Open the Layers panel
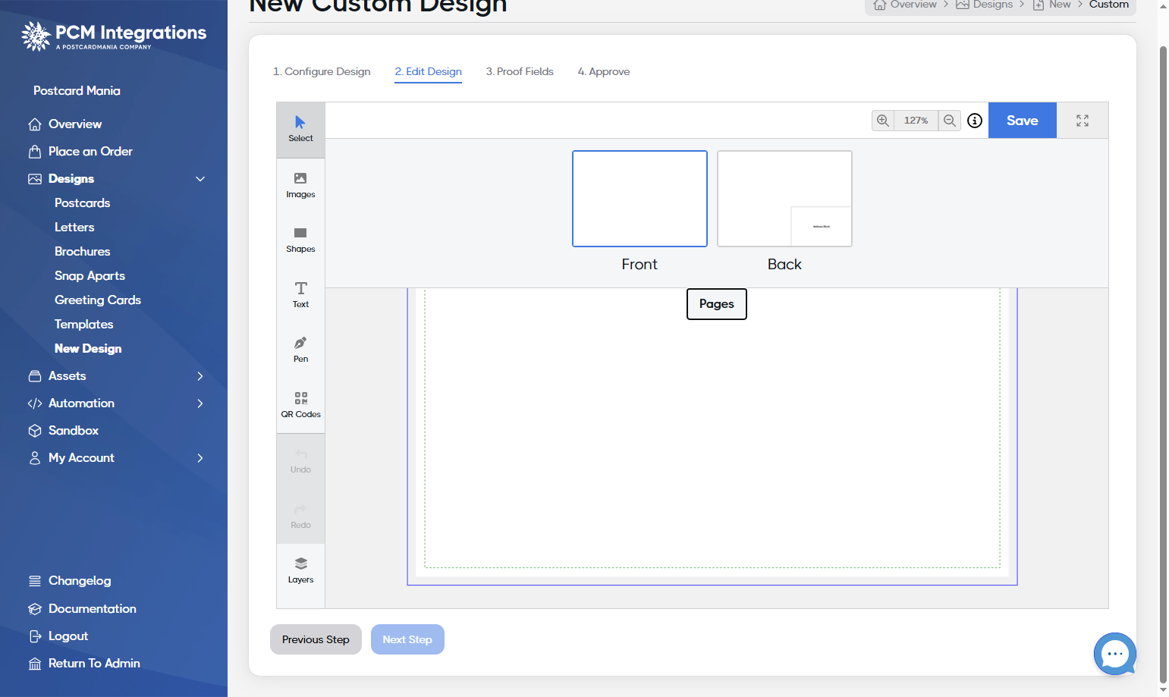1169x697 pixels. [300, 570]
